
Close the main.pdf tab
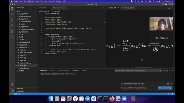(118, 8)
